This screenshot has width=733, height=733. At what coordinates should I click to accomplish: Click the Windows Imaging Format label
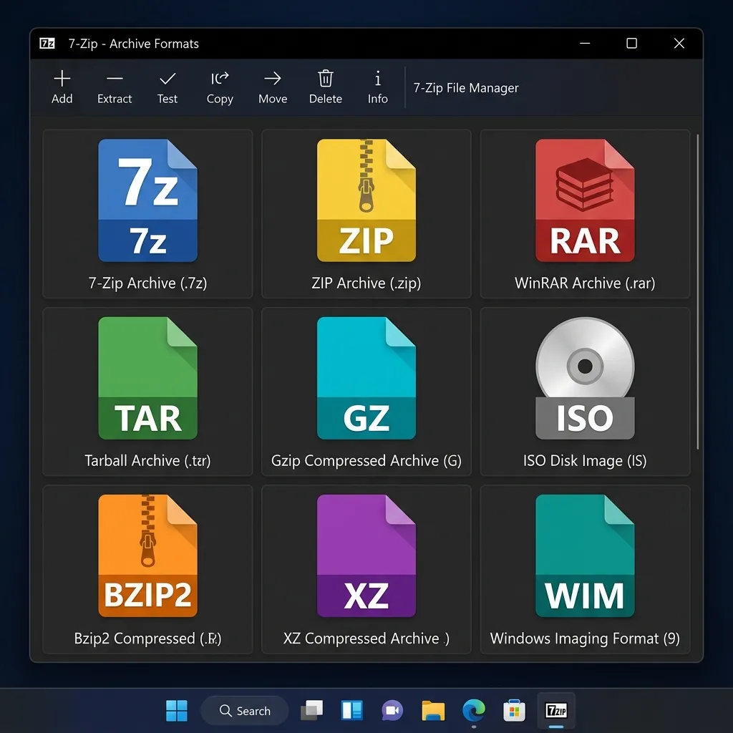click(x=585, y=639)
